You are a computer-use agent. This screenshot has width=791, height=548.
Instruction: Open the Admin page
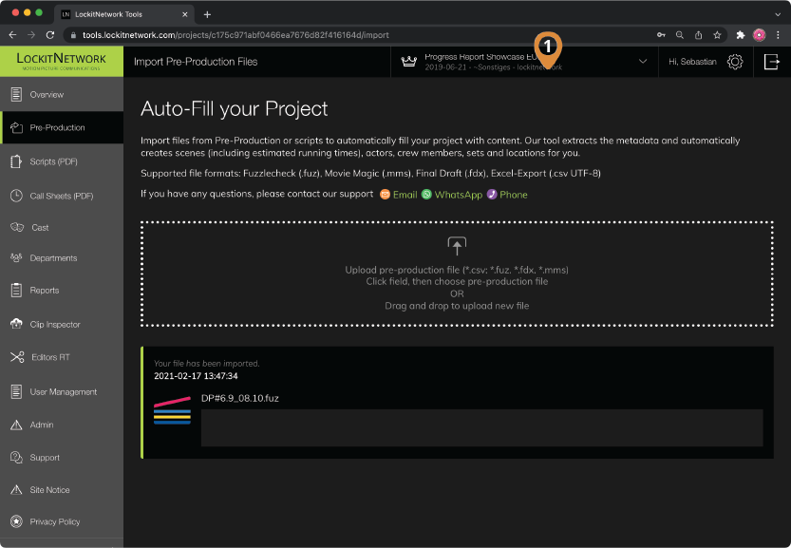tap(62, 425)
